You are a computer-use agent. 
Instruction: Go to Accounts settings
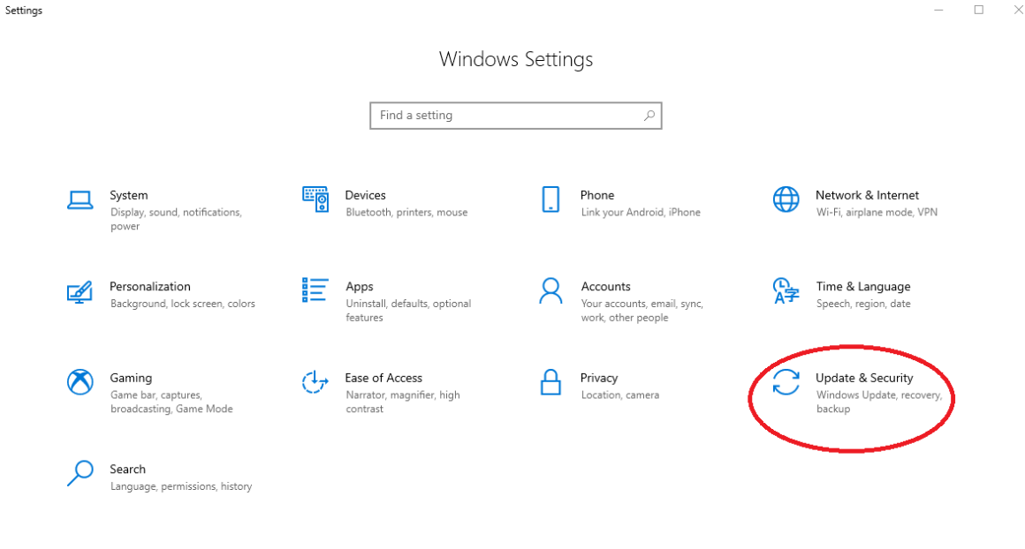tap(606, 286)
